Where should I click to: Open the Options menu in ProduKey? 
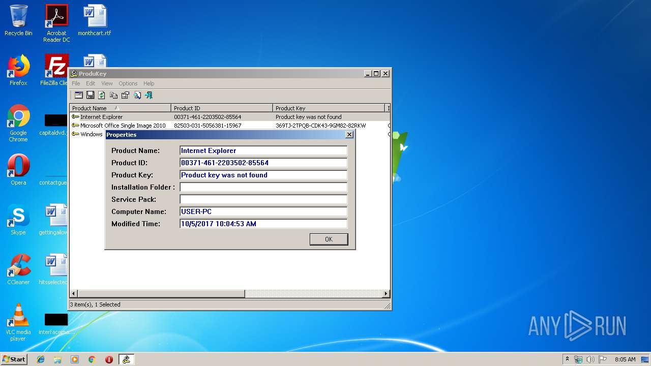[128, 83]
